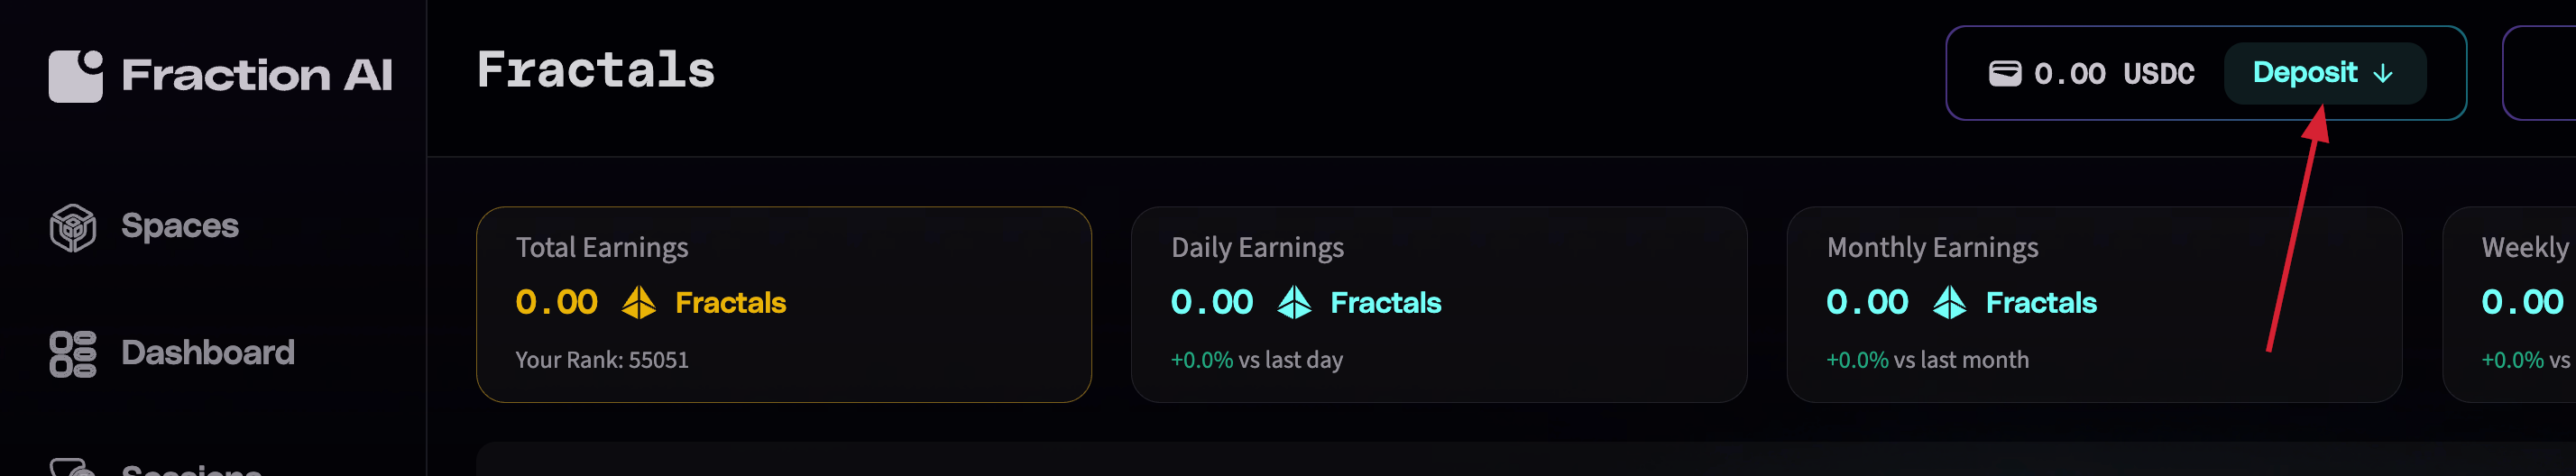Click the Deposit button
Image resolution: width=2576 pixels, height=476 pixels.
[x=2324, y=73]
